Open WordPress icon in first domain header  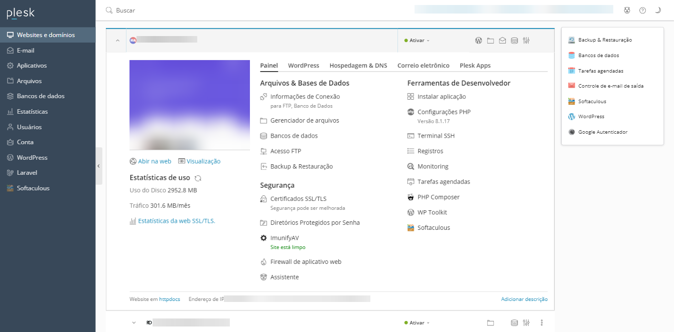pyautogui.click(x=478, y=41)
